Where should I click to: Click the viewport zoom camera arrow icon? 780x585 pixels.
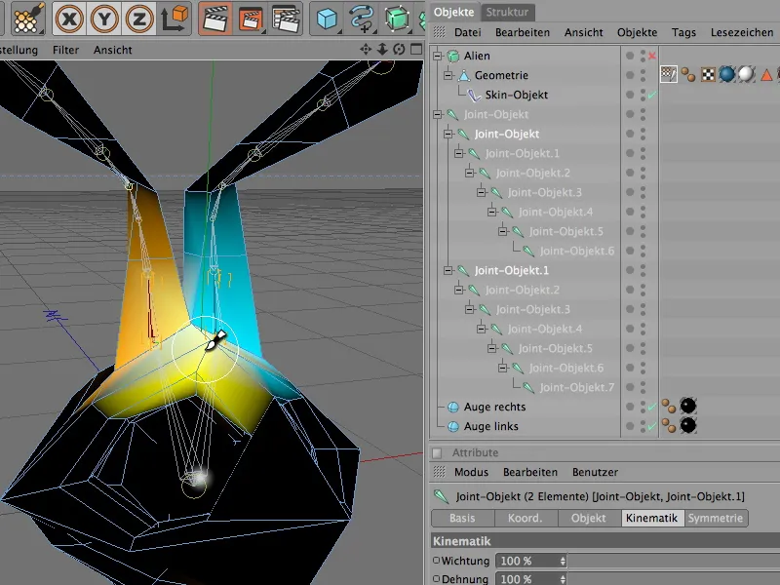point(382,49)
